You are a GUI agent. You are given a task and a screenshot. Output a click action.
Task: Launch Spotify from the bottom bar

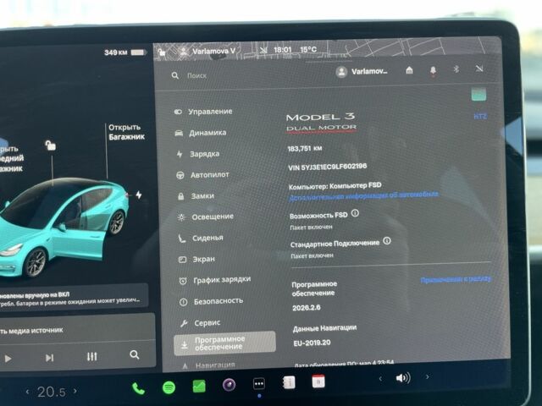pyautogui.click(x=169, y=387)
